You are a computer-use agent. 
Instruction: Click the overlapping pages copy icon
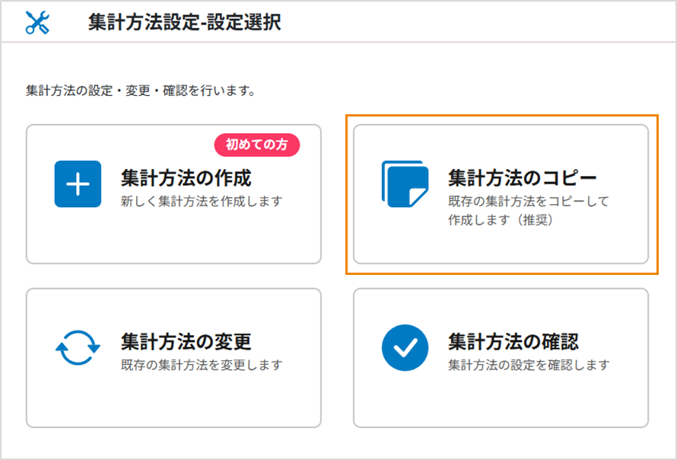pos(404,185)
